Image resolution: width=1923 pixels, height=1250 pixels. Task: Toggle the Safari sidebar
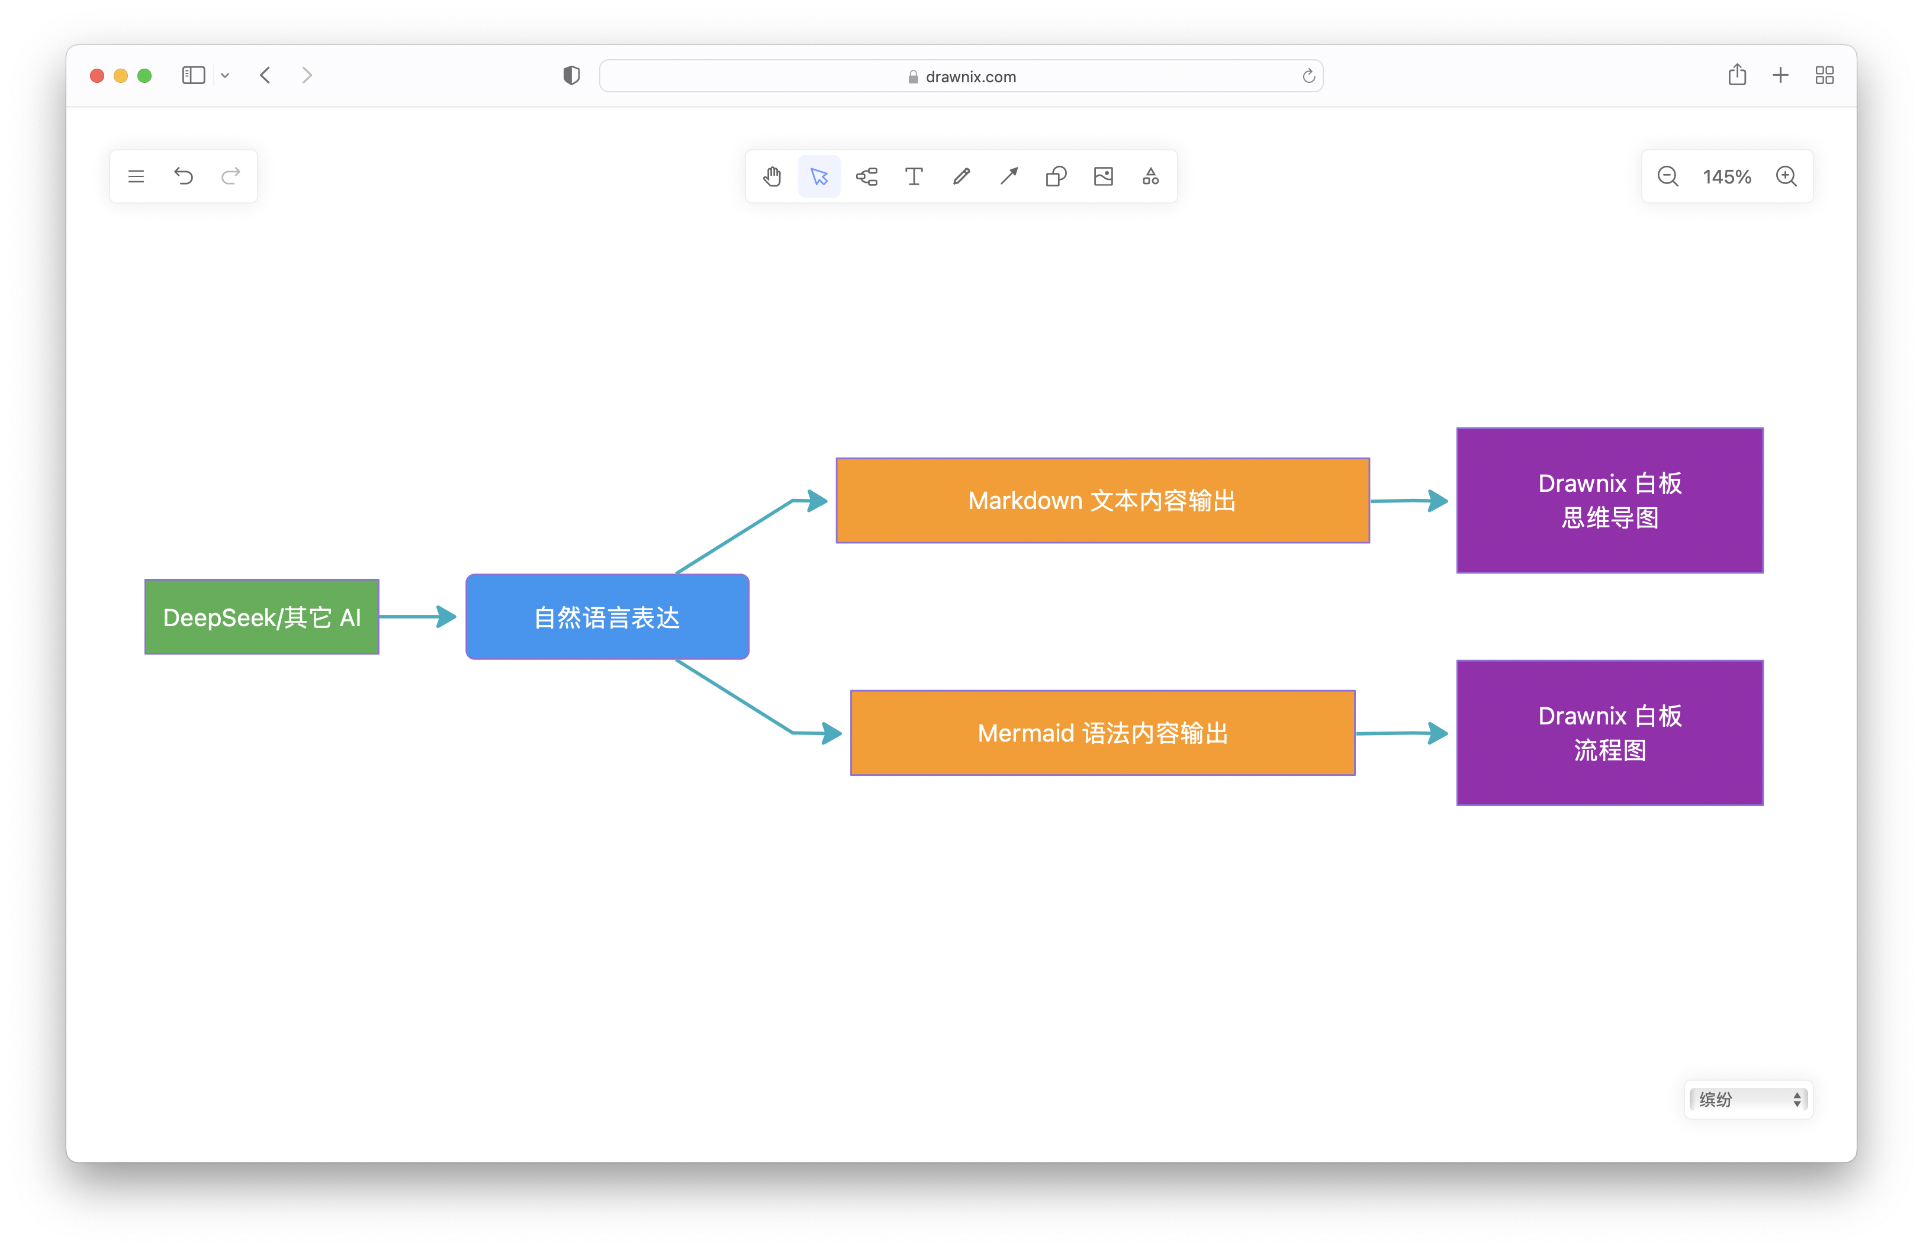click(x=193, y=76)
